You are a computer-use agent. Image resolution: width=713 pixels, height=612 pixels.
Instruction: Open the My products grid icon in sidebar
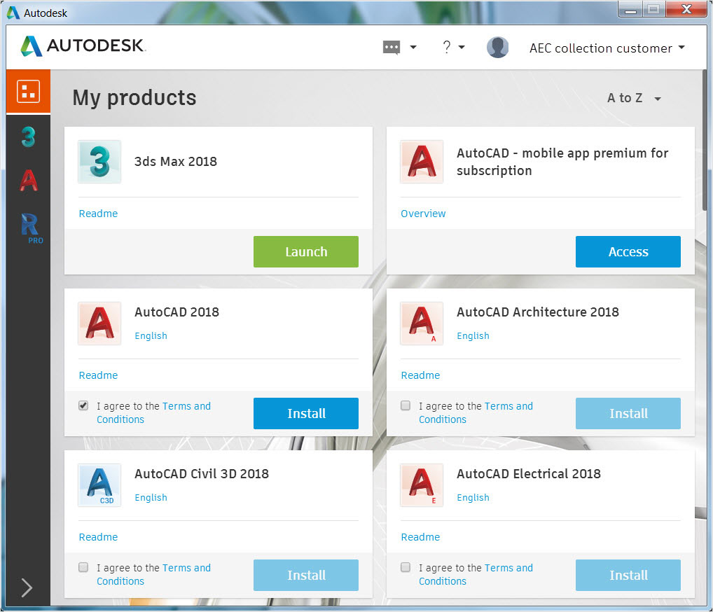(28, 92)
